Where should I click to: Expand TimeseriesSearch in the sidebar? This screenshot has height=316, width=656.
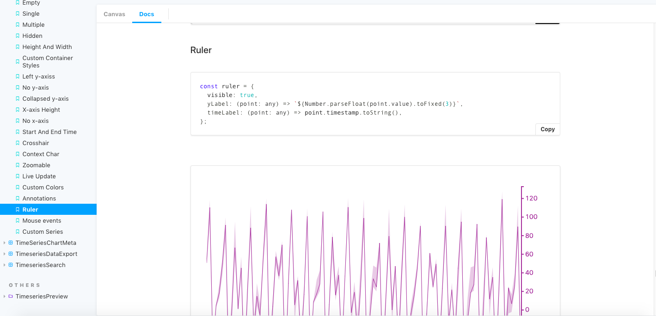click(5, 265)
